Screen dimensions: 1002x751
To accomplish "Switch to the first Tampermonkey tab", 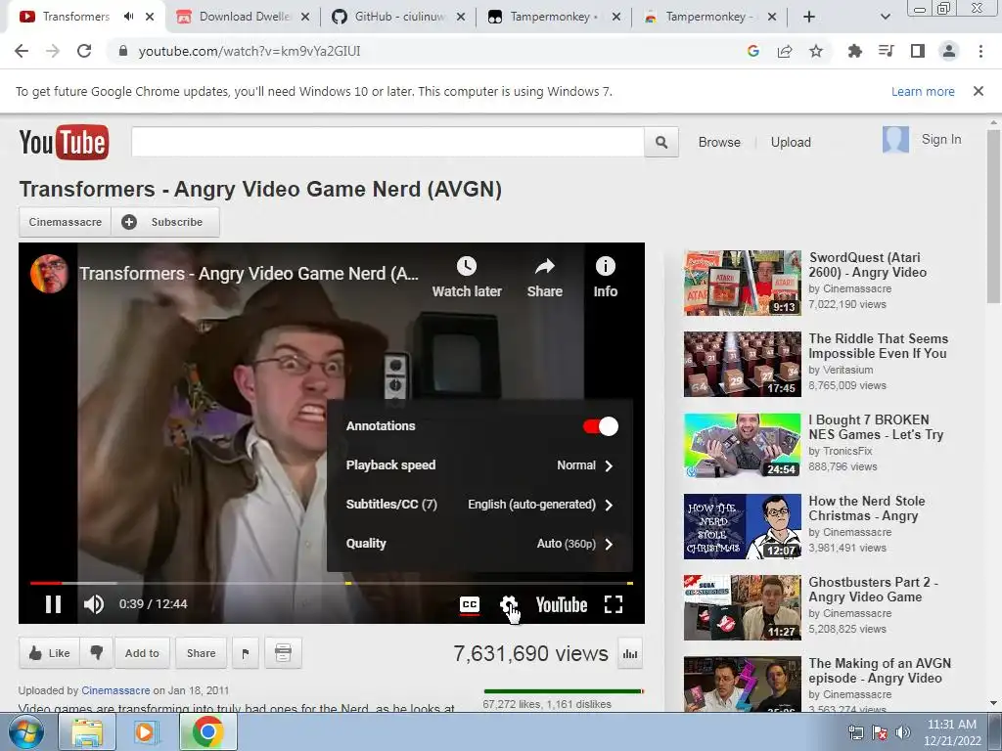I will pyautogui.click(x=554, y=17).
